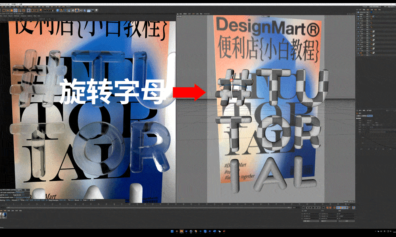Toggle Y axis lock
Screen dimensions: 396x237
(x=32, y=10)
